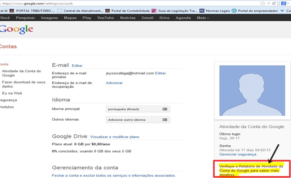The height and width of the screenshot is (178, 291).
Task: Open Drive in the Google top bar
Action: pyautogui.click(x=165, y=18)
